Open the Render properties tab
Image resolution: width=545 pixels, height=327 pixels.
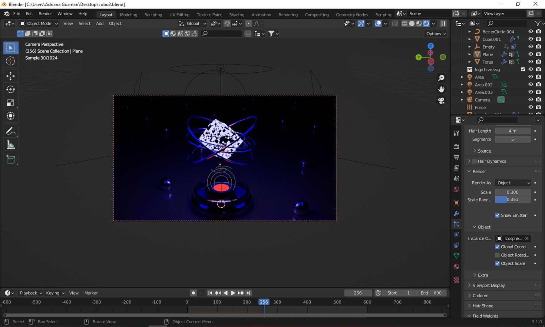tap(456, 147)
